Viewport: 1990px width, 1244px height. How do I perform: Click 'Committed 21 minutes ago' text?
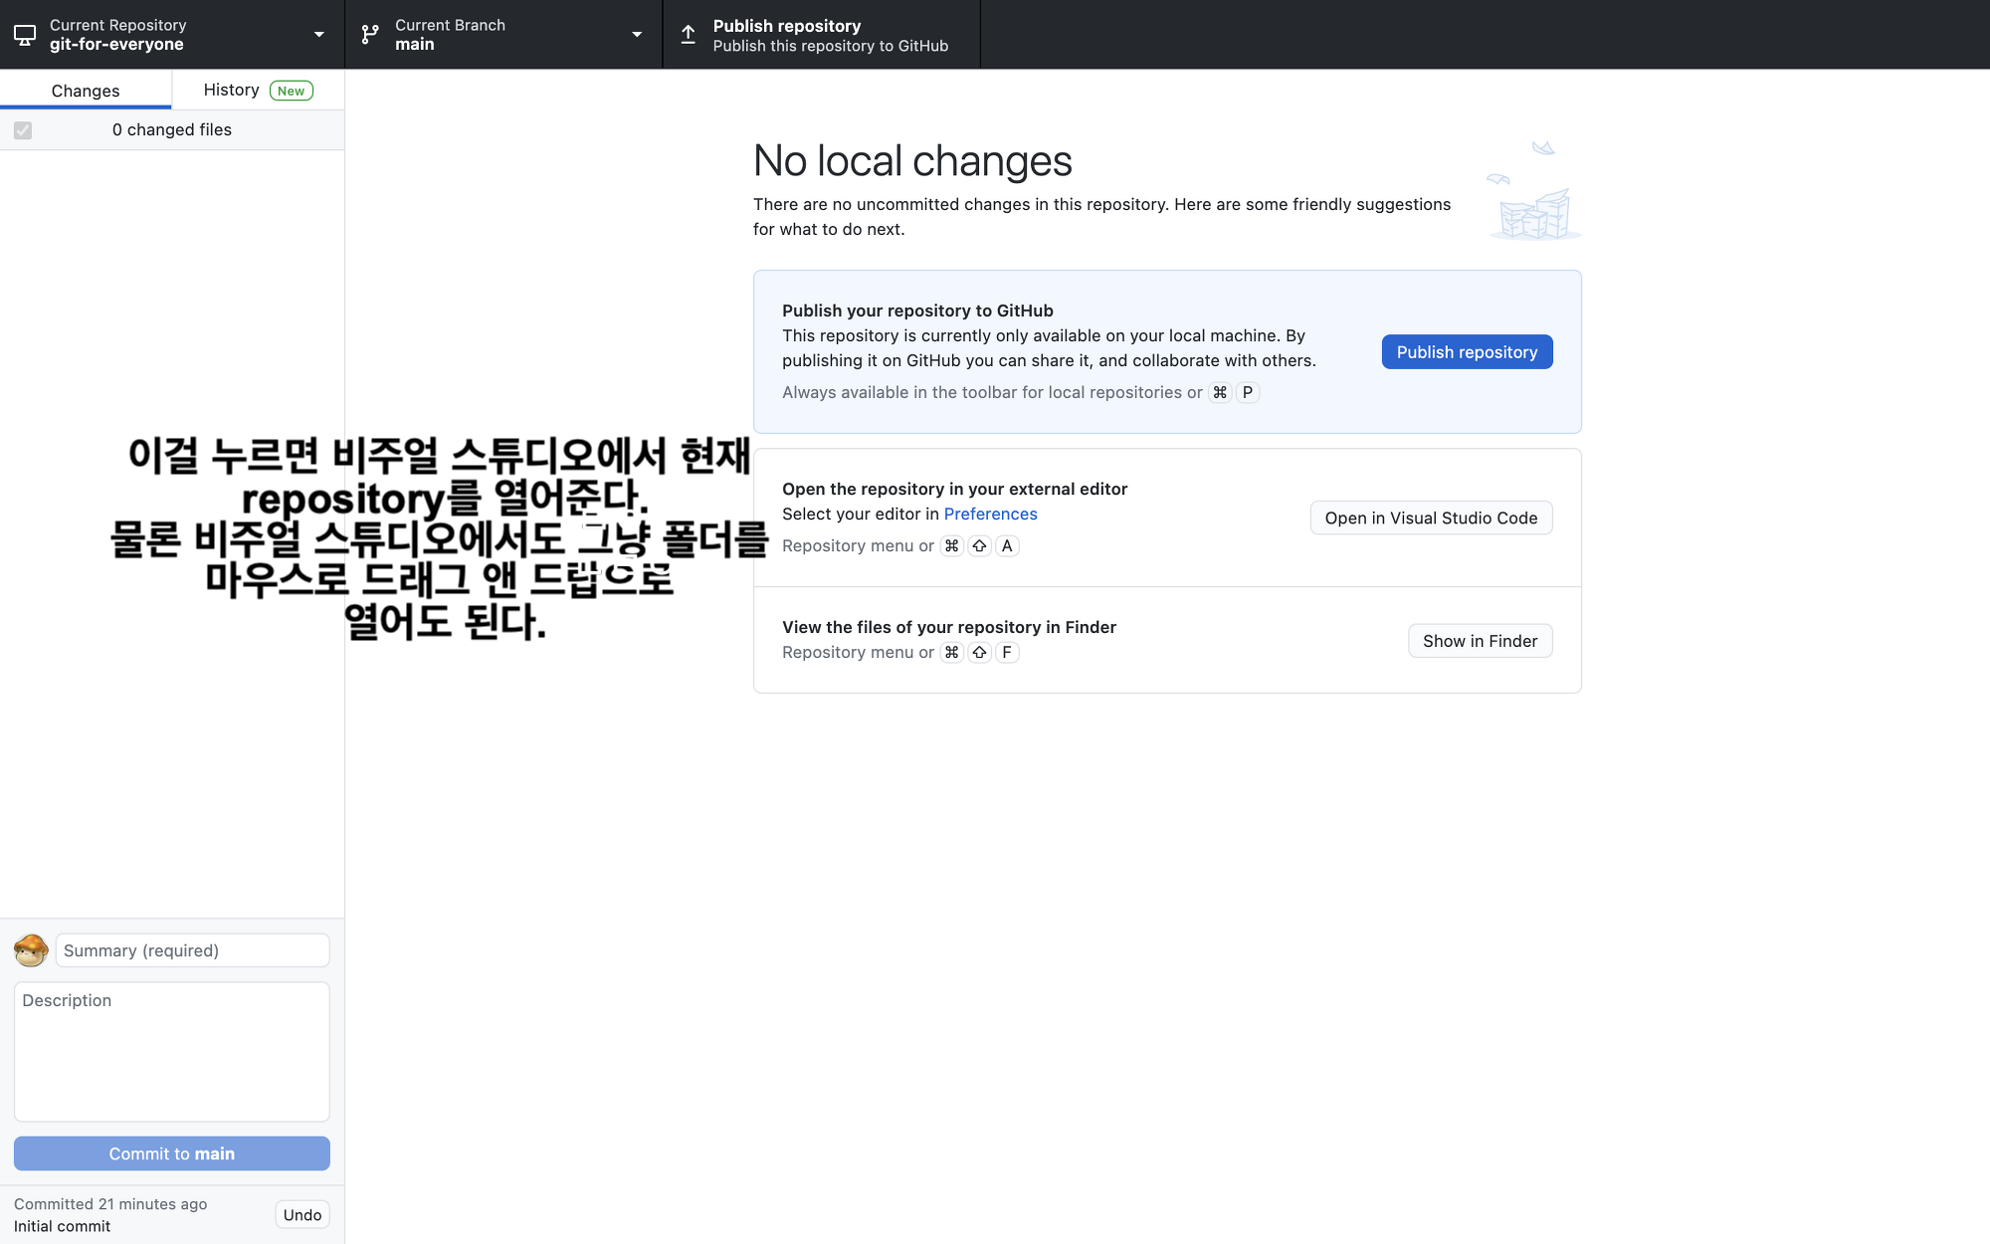click(110, 1204)
